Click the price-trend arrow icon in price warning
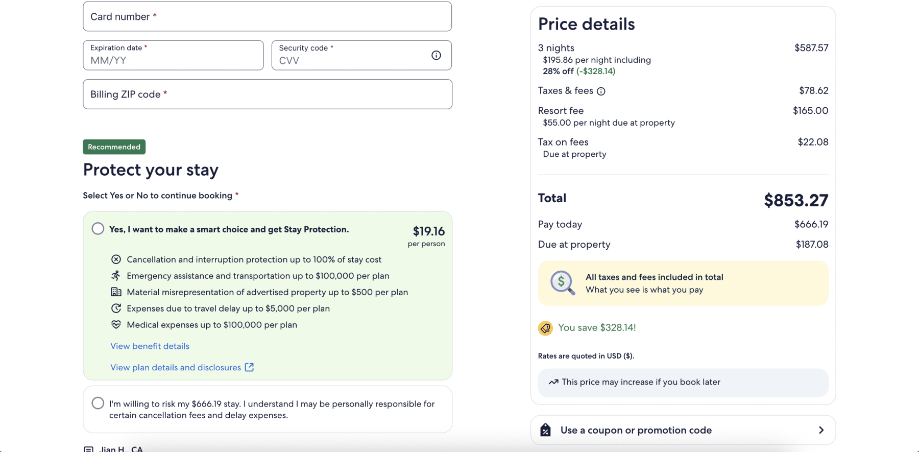 tap(553, 382)
